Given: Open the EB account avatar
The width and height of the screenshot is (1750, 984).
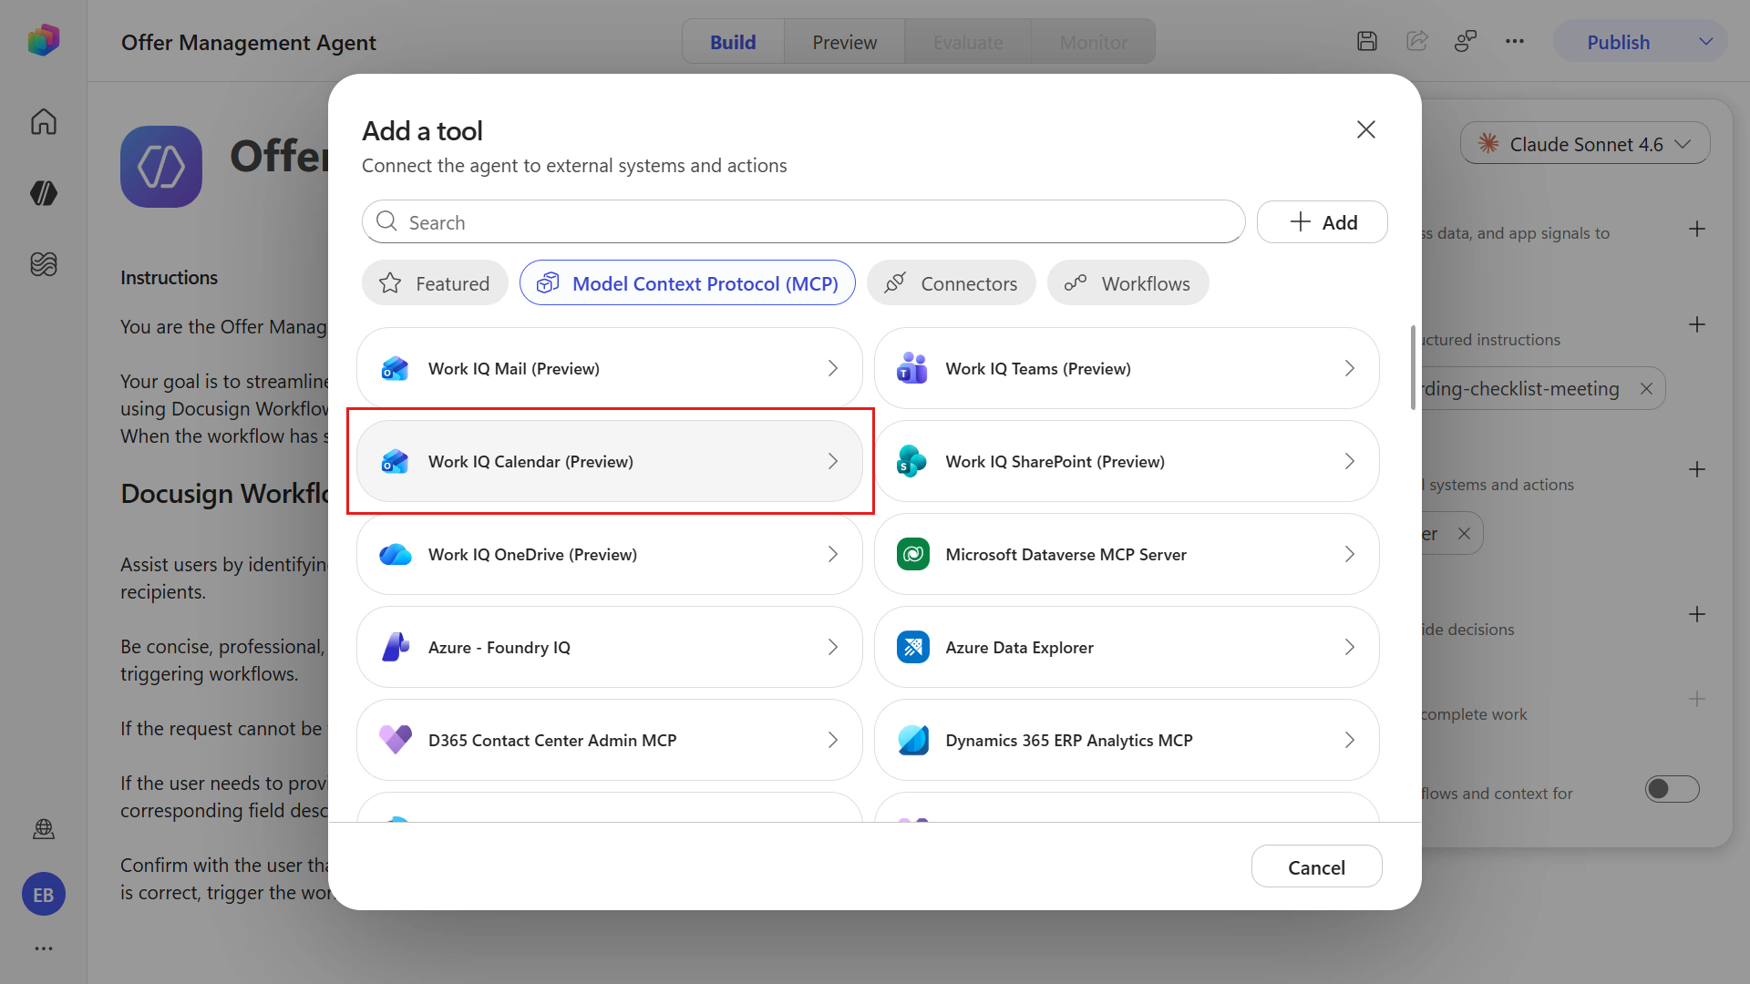Looking at the screenshot, I should click(x=44, y=895).
